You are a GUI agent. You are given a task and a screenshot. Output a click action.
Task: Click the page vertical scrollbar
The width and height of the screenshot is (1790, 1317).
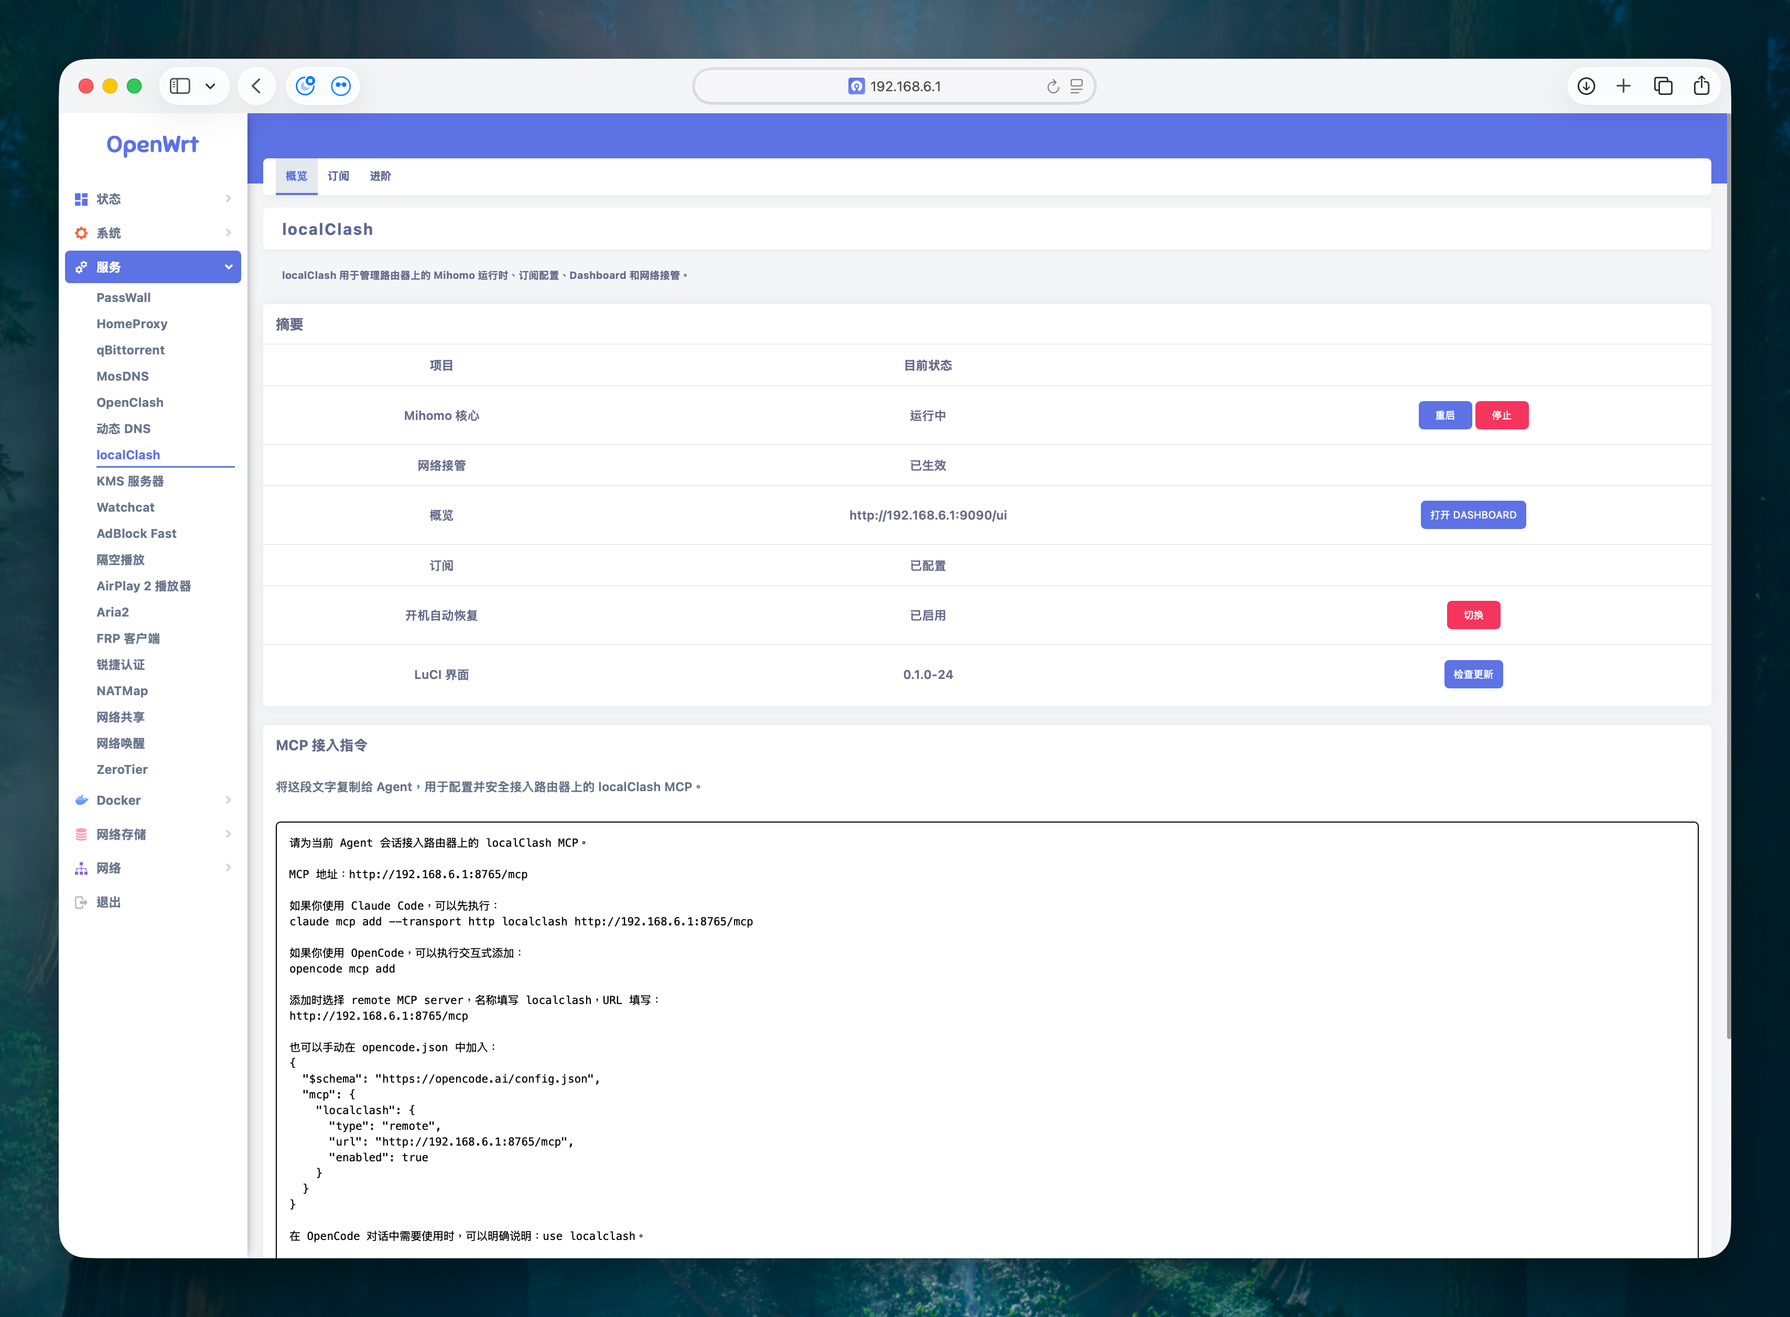[1728, 576]
